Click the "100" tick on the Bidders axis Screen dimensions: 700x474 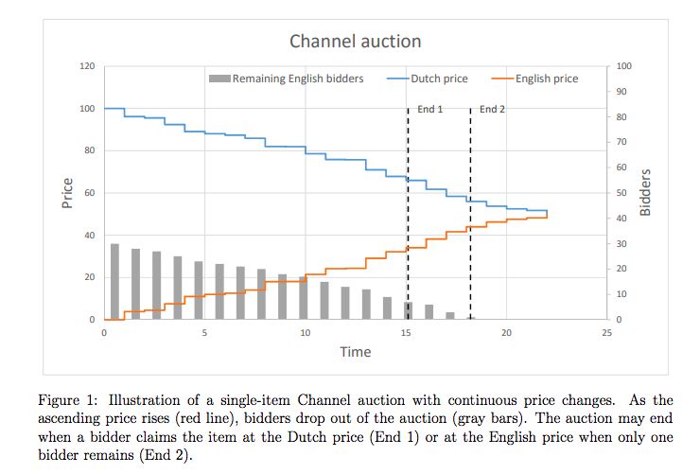[622, 66]
